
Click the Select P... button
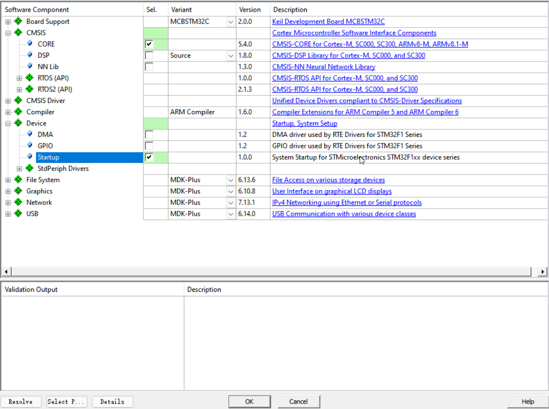coord(67,402)
